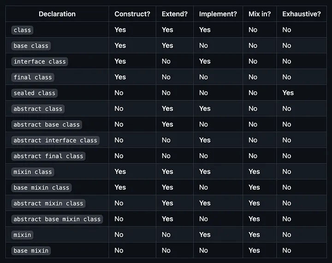Select the 'abstract final class' code label
The width and height of the screenshot is (332, 263).
[x=48, y=156]
